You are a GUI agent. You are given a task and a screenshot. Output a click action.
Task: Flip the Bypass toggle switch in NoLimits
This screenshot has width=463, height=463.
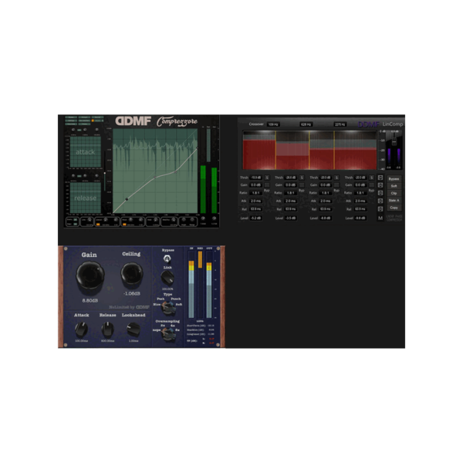click(x=167, y=259)
